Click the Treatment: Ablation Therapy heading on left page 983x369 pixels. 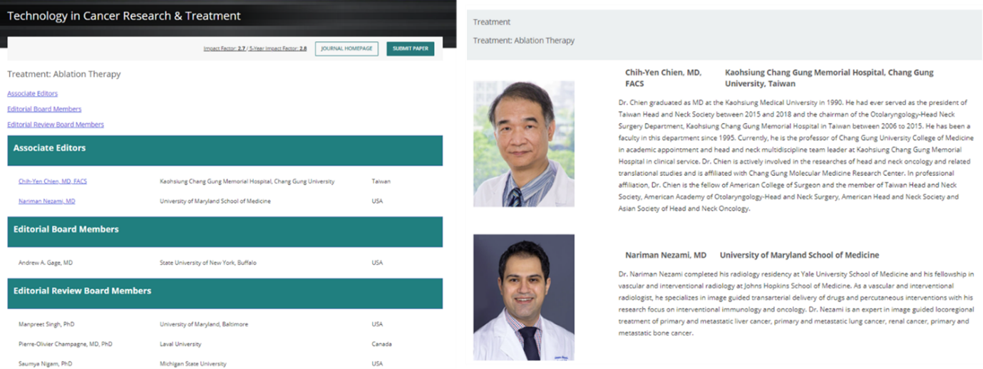point(64,74)
